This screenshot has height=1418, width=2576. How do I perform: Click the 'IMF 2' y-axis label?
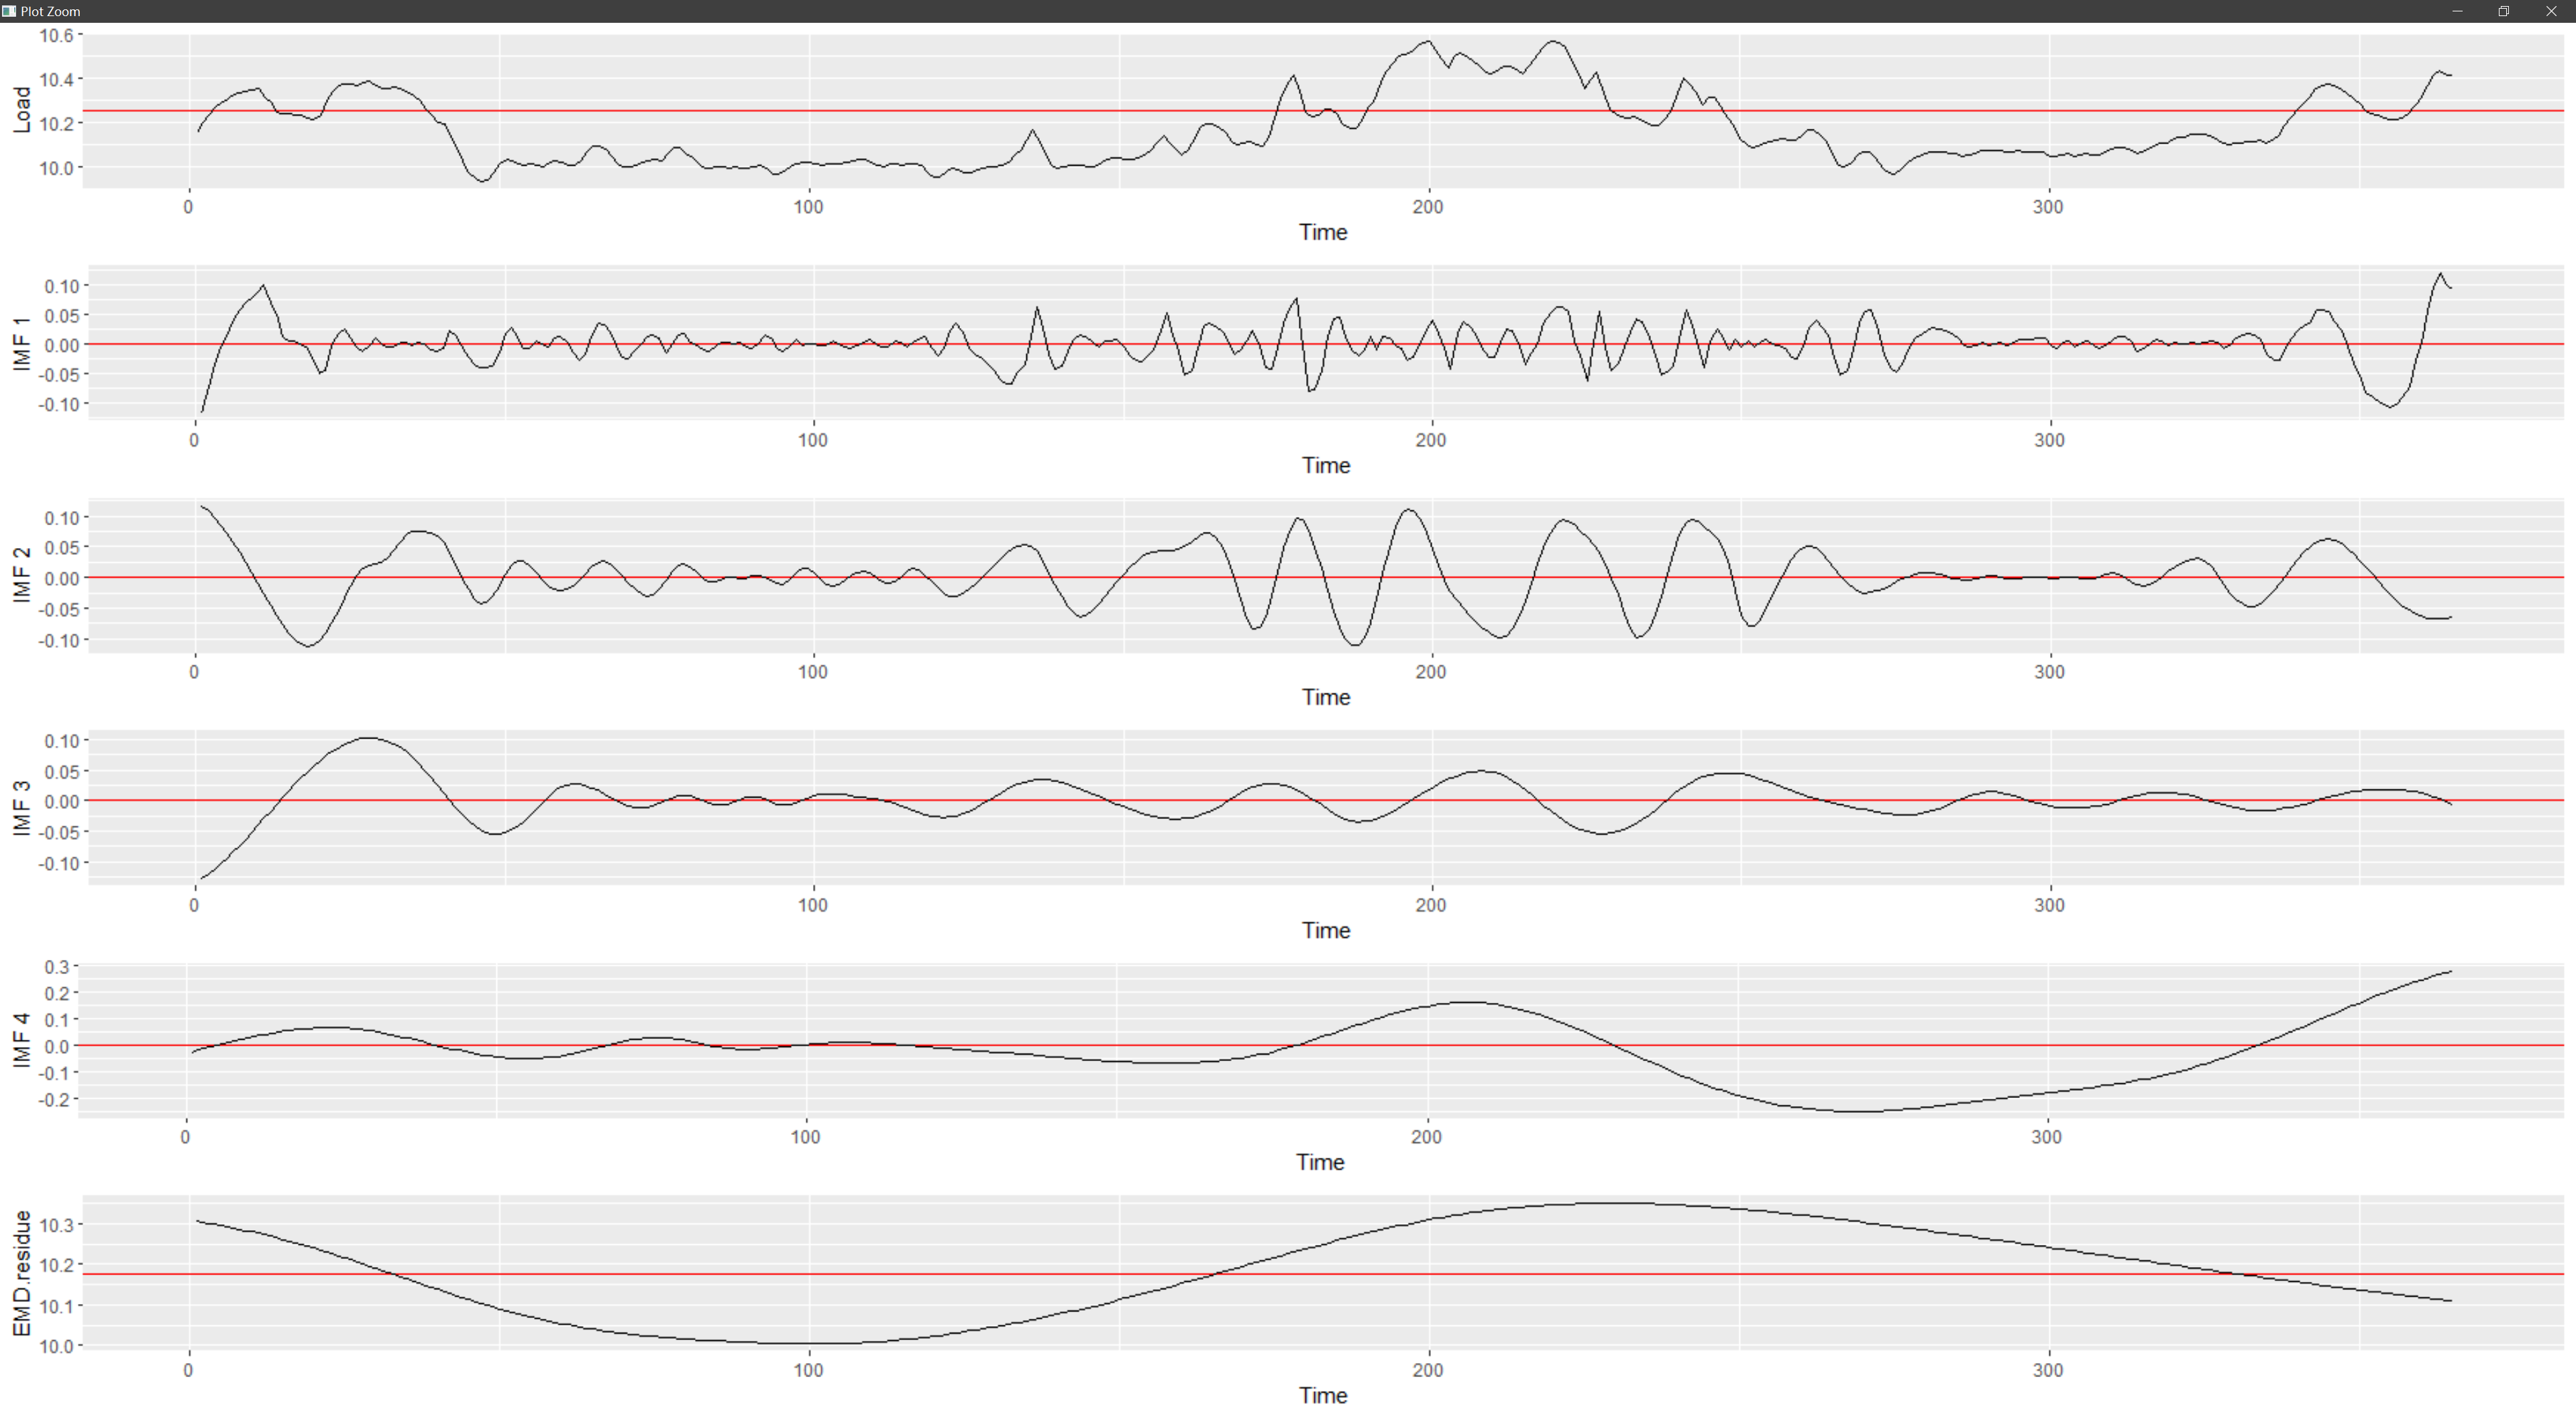(21, 575)
